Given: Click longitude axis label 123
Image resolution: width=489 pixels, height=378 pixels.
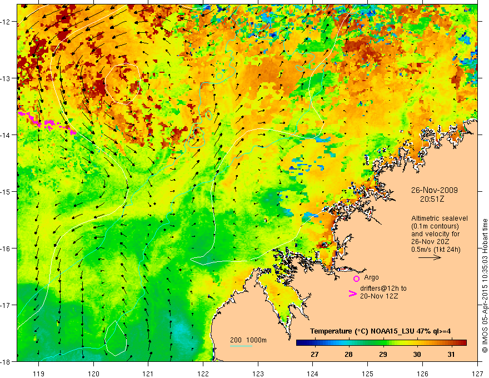Looking at the screenshot, I should [x=258, y=374].
